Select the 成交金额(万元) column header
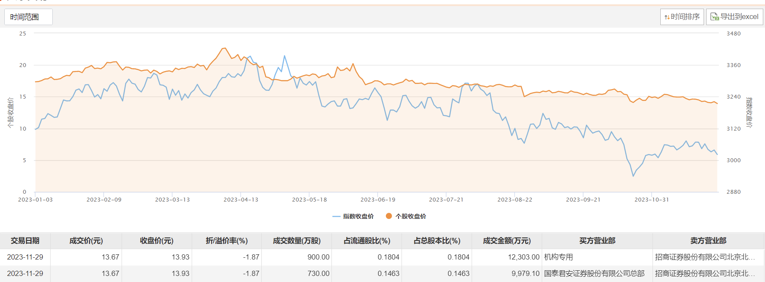Screen dimensions: 765x282 pyautogui.click(x=507, y=240)
